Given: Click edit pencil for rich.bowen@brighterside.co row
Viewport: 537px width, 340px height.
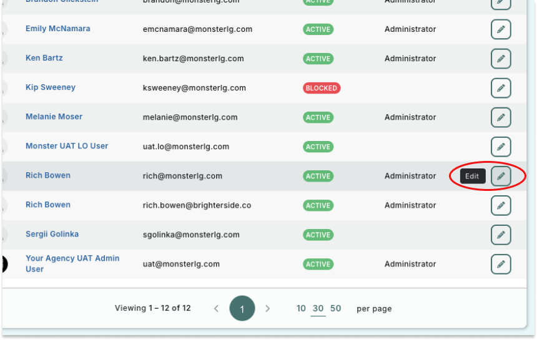Looking at the screenshot, I should pyautogui.click(x=501, y=205).
